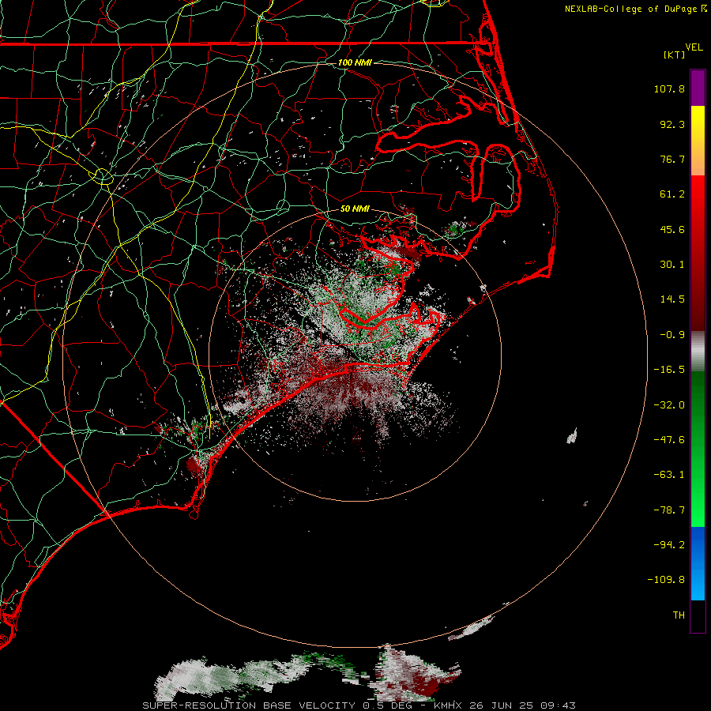
Task: Select the 107.8 legend value
Action: (669, 88)
